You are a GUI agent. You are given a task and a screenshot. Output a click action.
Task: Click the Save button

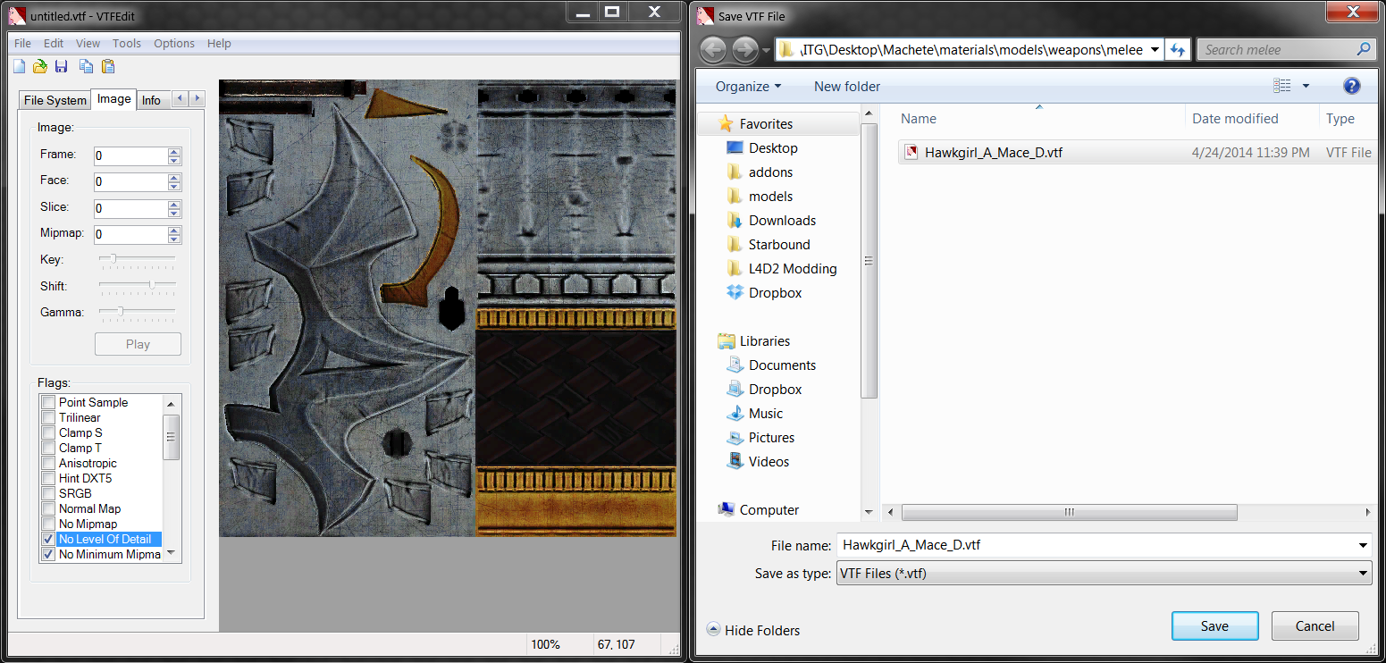coord(1214,626)
